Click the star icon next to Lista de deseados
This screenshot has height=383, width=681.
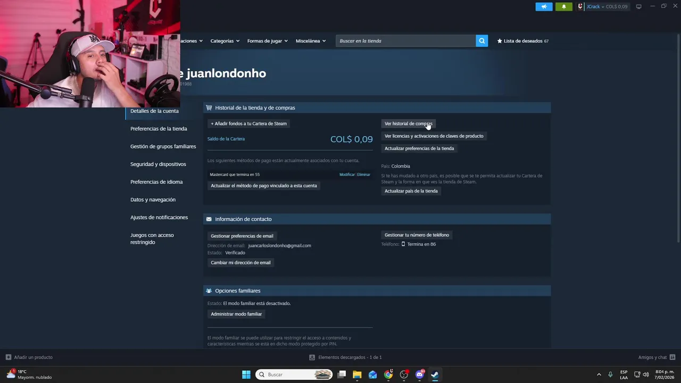pos(500,41)
